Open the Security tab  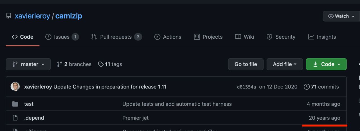pyautogui.click(x=281, y=37)
